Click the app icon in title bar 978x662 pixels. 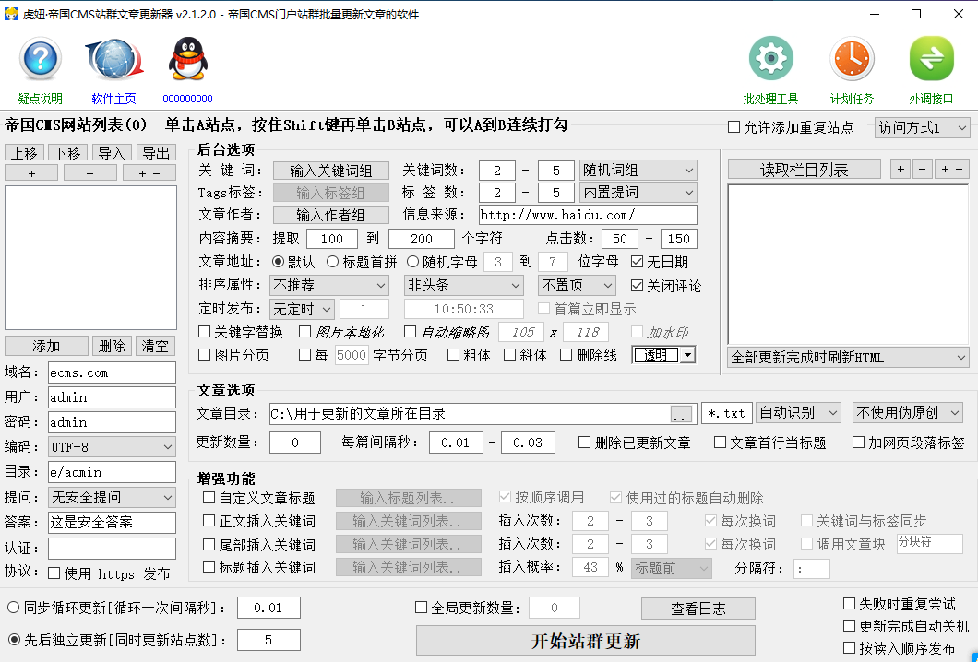(10, 14)
